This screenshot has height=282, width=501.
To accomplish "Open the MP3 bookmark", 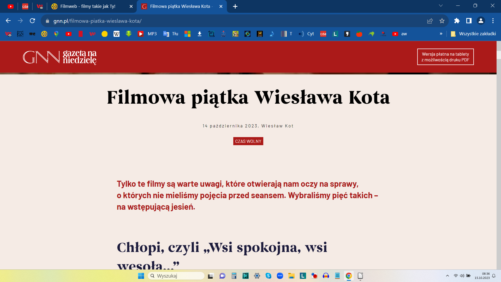I will 147,34.
